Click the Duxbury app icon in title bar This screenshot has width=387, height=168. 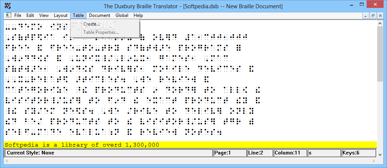(8, 6)
